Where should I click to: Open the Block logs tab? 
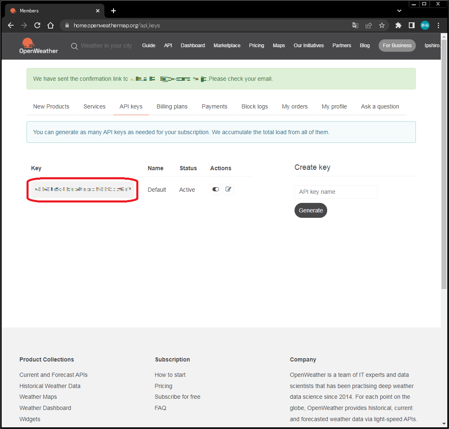click(255, 106)
